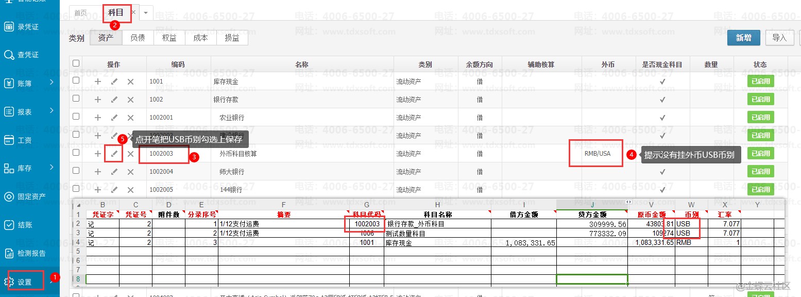Click the 导入 button

[779, 38]
